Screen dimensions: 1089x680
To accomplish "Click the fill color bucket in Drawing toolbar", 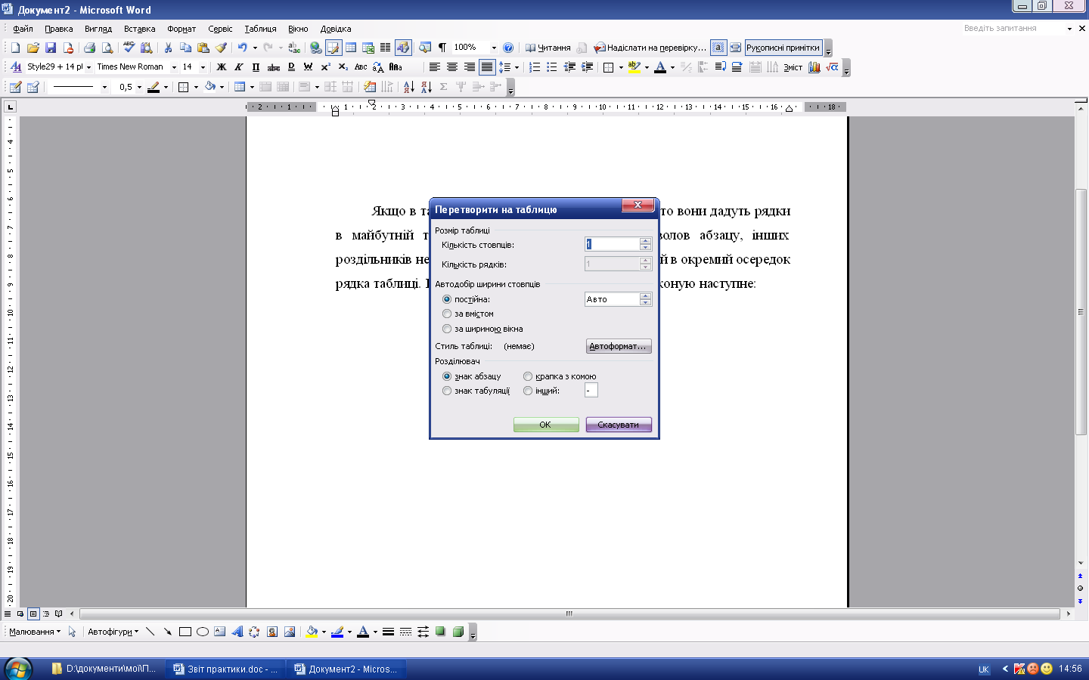I will (311, 632).
